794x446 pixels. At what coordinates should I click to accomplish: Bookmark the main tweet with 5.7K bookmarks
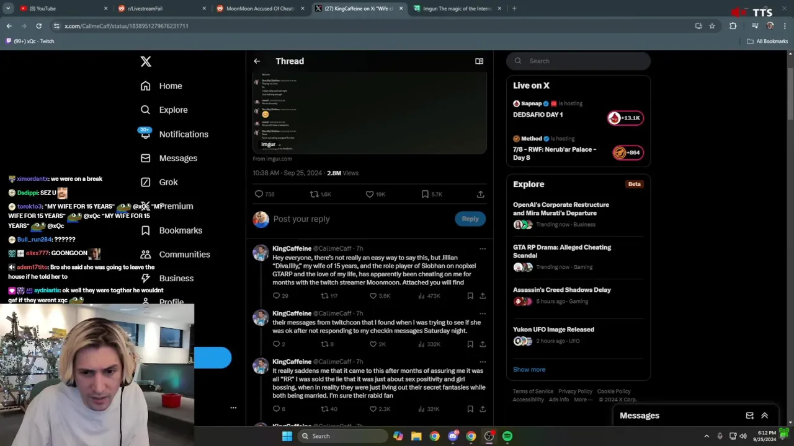[425, 194]
